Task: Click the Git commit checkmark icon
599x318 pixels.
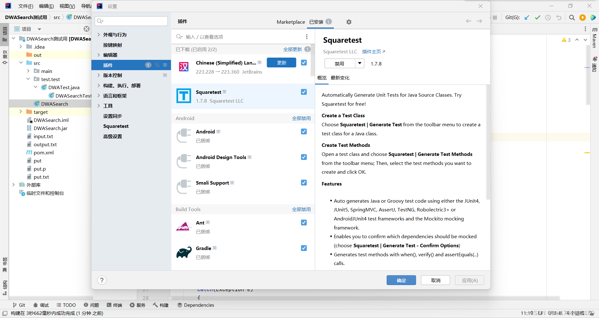Action: [537, 17]
